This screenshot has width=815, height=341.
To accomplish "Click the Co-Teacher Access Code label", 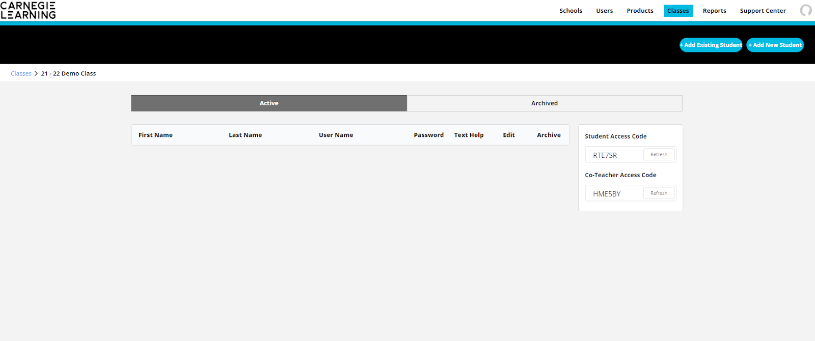I will click(620, 175).
